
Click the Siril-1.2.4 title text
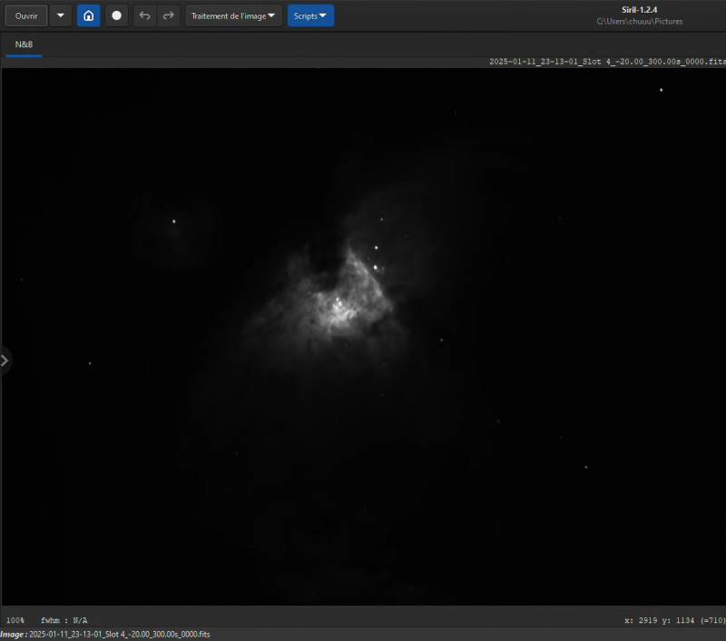(639, 10)
